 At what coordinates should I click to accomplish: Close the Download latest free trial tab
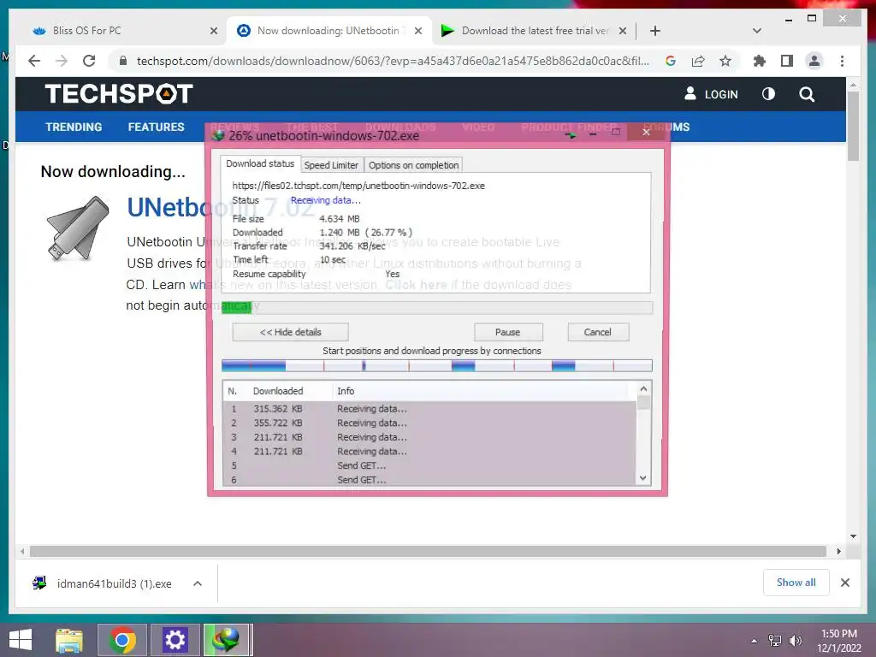pos(623,32)
